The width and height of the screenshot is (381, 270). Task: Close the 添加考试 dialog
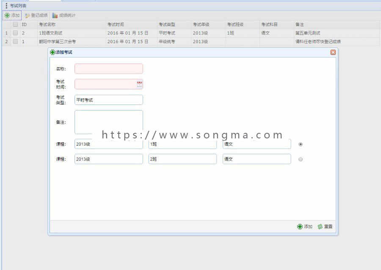click(x=333, y=52)
